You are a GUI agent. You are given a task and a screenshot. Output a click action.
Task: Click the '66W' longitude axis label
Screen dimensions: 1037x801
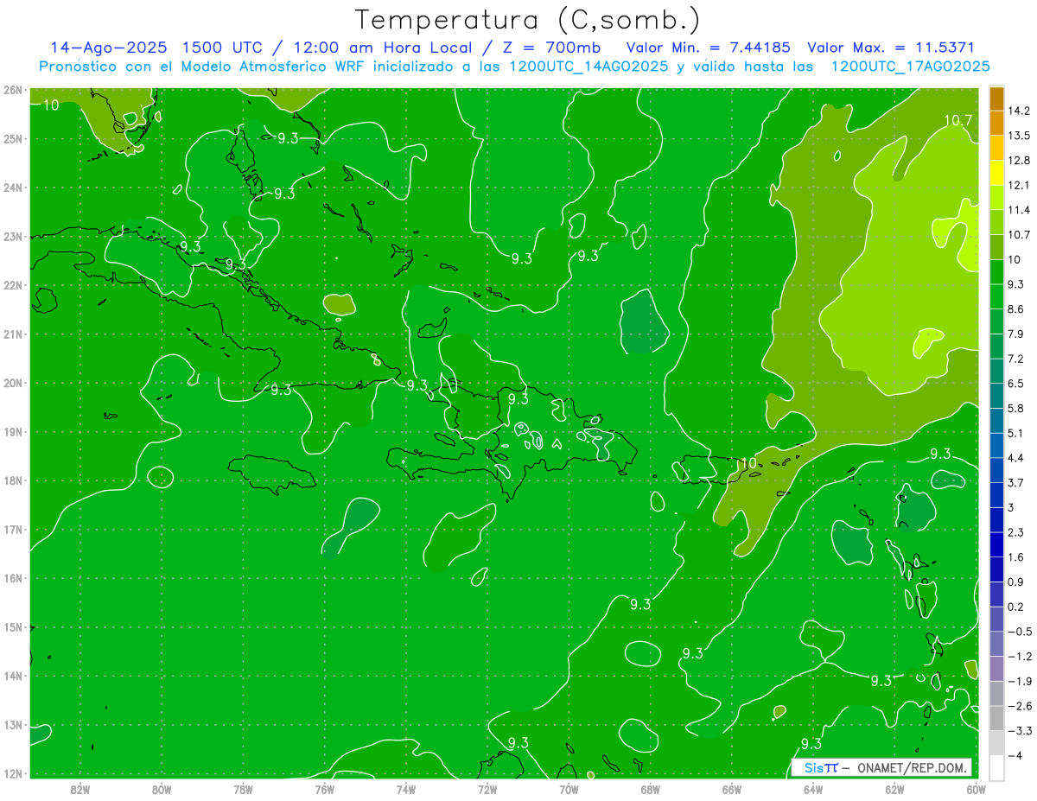pyautogui.click(x=731, y=789)
